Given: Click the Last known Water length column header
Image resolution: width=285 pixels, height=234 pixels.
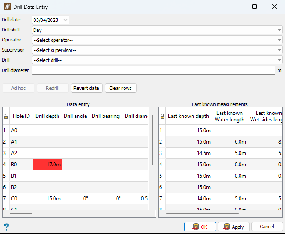Looking at the screenshot, I should pos(230,116).
